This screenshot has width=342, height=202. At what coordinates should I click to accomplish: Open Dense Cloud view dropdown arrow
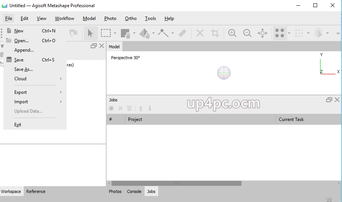[308, 34]
